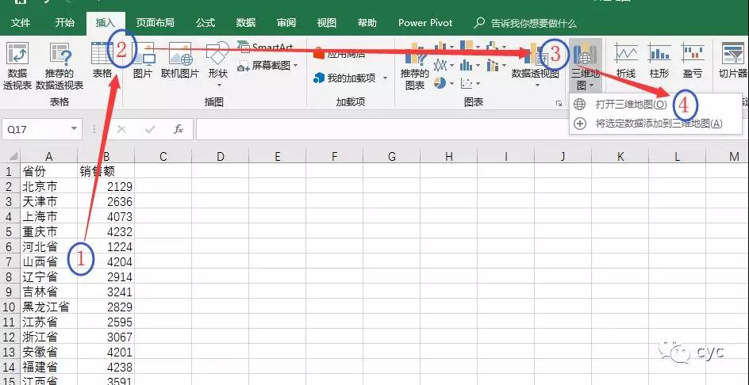Switch to the 审阅 Review tab

286,22
